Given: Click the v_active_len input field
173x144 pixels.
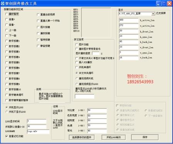Looking at the screenshot, I should [x=129, y=26].
